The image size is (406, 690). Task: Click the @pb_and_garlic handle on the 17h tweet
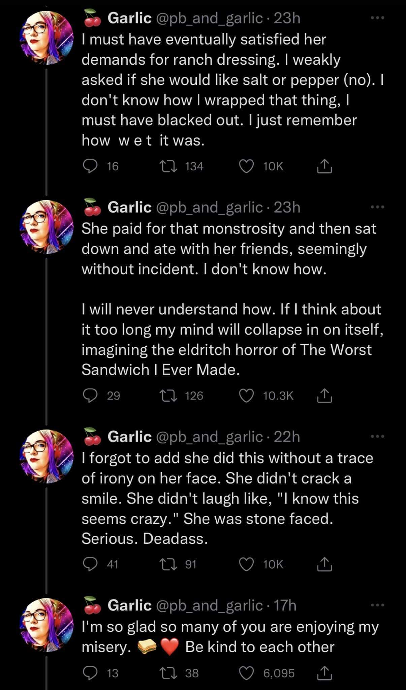[209, 605]
